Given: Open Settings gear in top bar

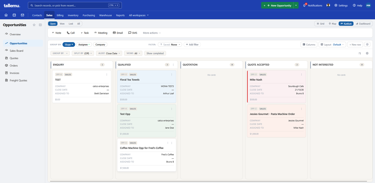Looking at the screenshot, I should [x=341, y=5].
